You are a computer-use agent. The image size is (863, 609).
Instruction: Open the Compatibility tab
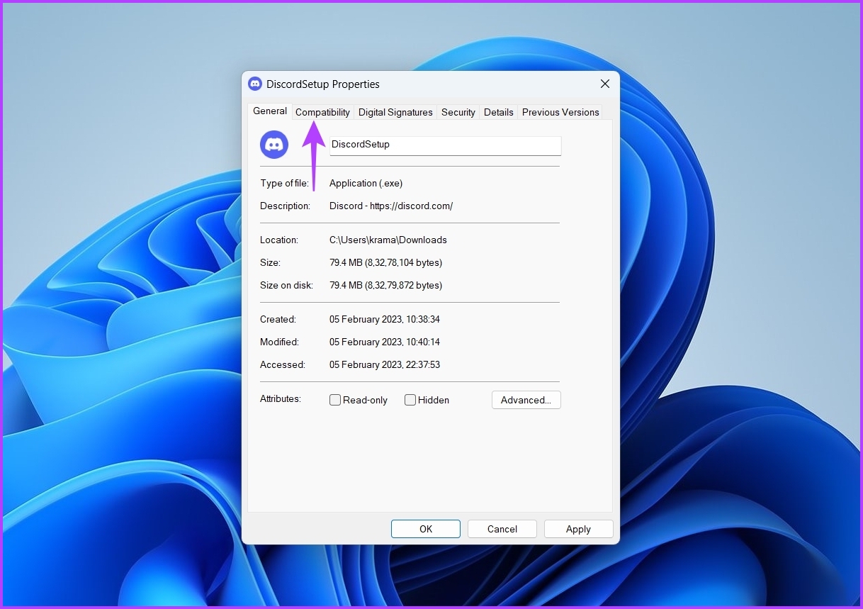[x=322, y=112]
